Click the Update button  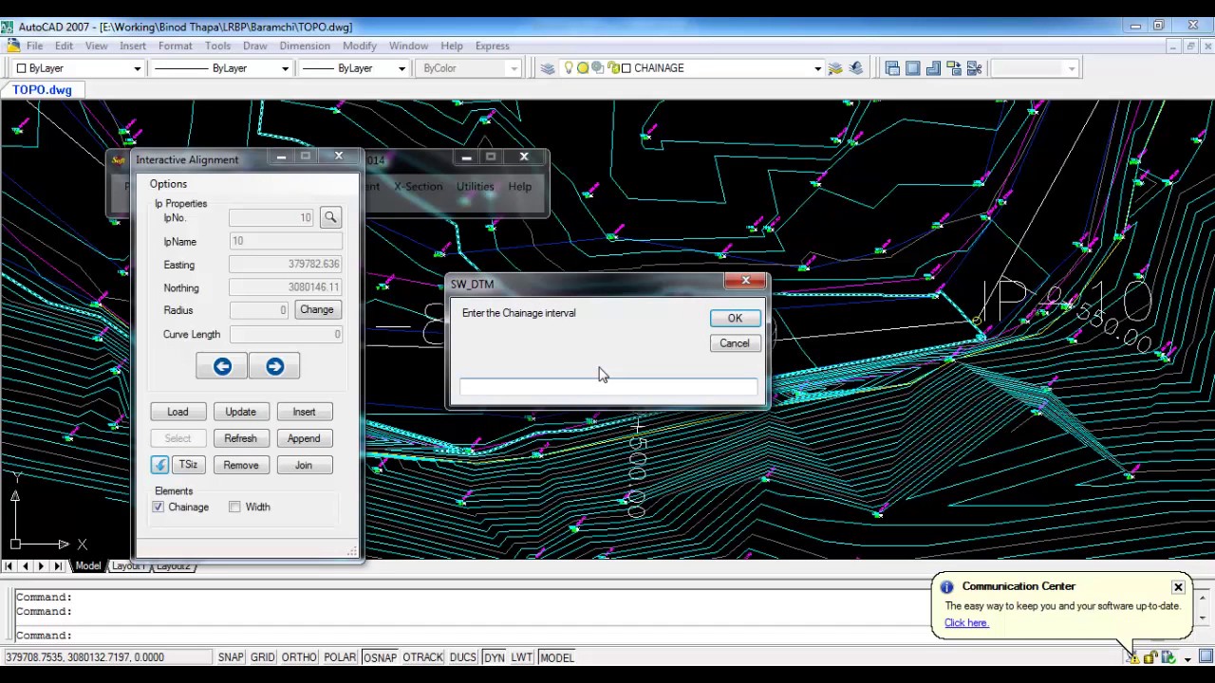point(240,412)
